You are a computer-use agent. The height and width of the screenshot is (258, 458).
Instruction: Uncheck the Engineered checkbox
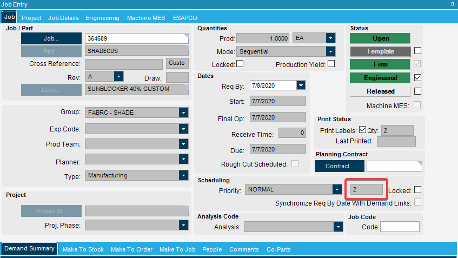[417, 78]
